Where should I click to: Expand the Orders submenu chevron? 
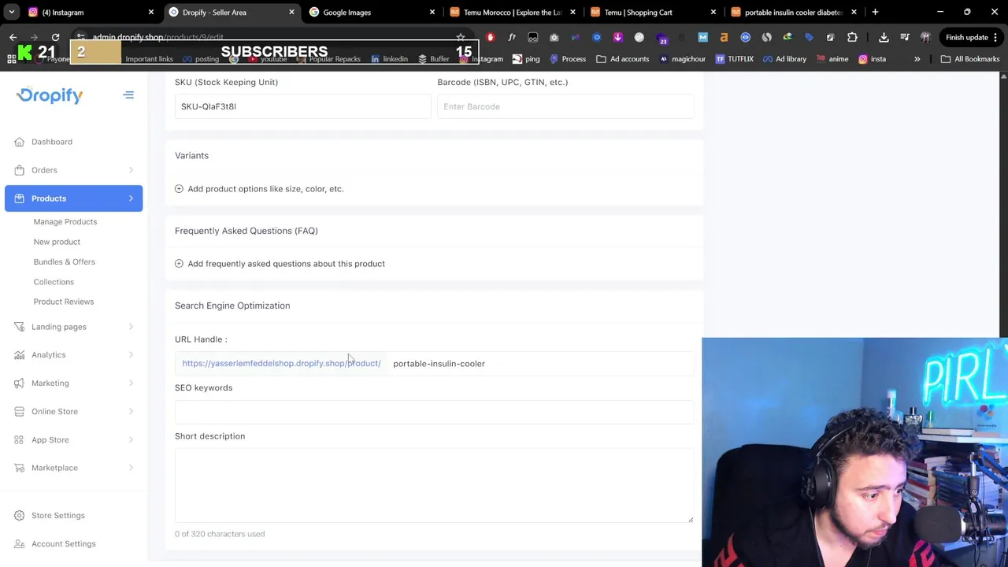[x=131, y=170]
